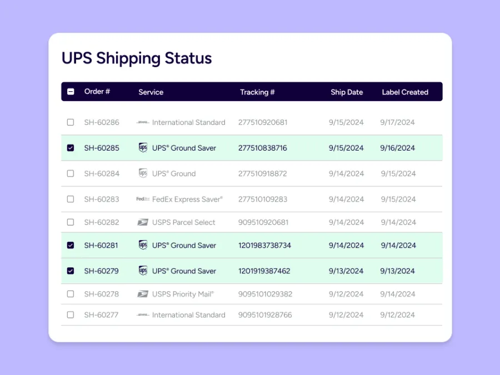Deselect the checkbox for order SH-60279

point(71,271)
